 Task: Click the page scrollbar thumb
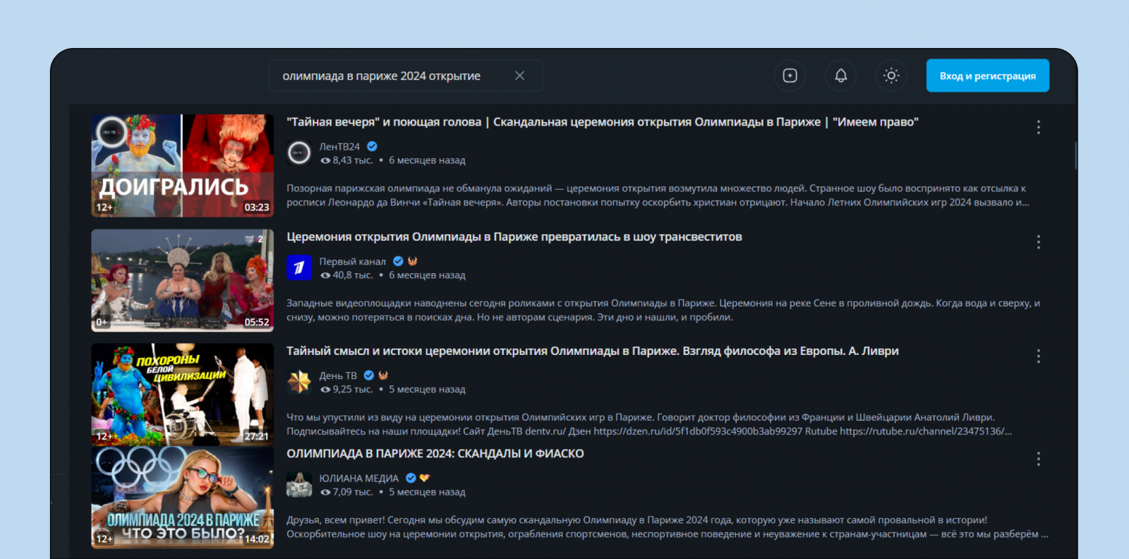tap(1075, 155)
